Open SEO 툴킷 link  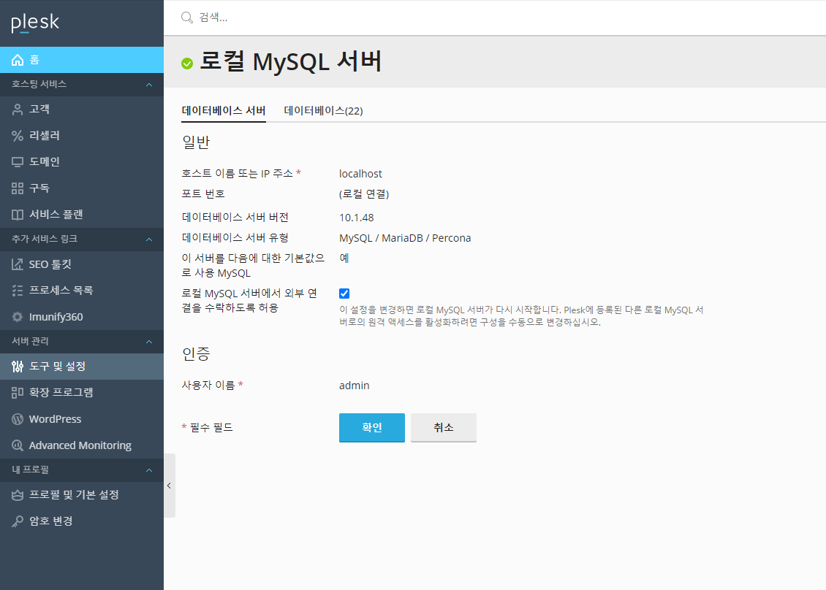tap(82, 264)
